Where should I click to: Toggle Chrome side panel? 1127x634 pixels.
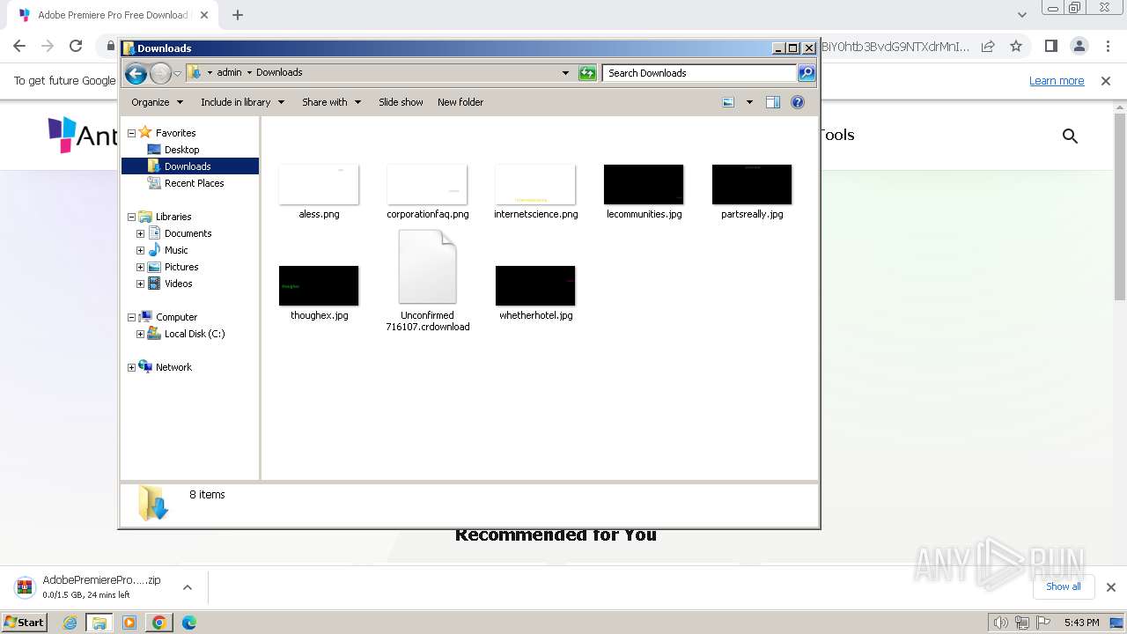tap(1050, 46)
